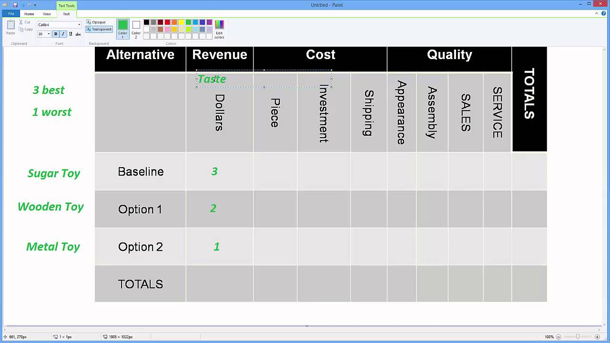Collapse the ribbon with the chevron arrow
610x343 pixels.
click(597, 14)
